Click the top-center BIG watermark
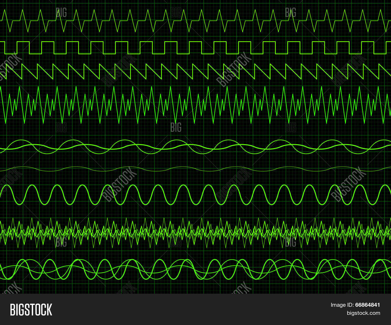391x325 pixels. [176, 13]
